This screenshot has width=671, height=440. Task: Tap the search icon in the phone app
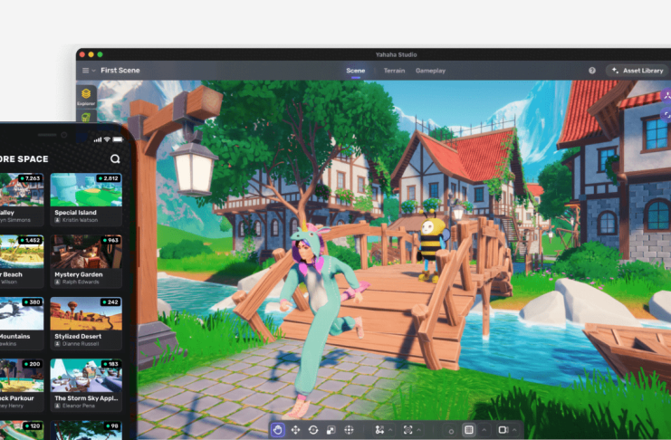coord(115,158)
